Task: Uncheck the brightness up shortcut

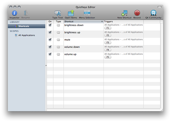Action: pyautogui.click(x=50, y=32)
